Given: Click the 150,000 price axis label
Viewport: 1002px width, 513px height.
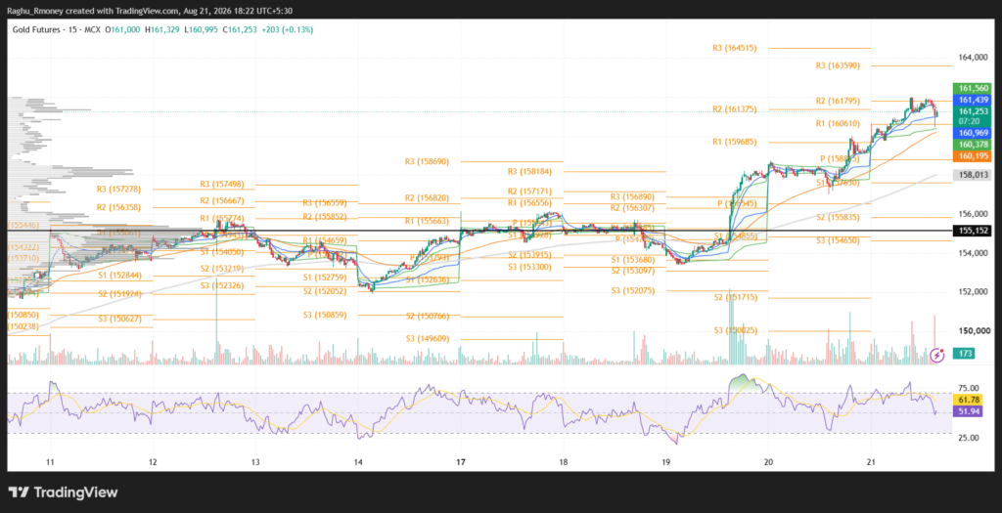Looking at the screenshot, I should tap(974, 331).
